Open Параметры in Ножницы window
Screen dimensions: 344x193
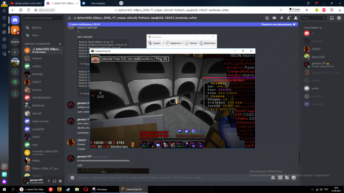[207, 43]
